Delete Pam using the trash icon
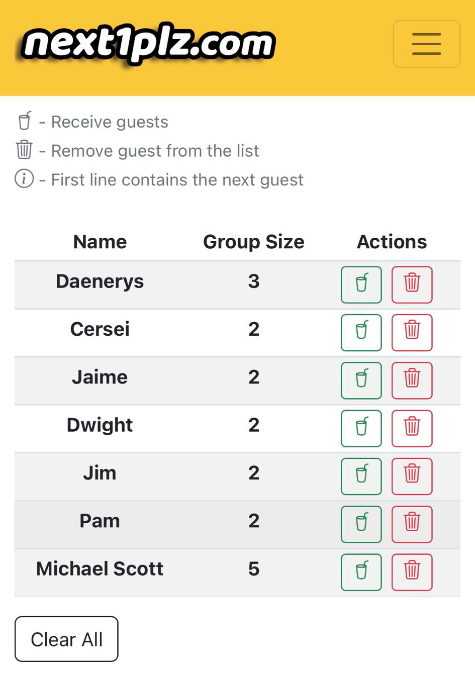Image resolution: width=475 pixels, height=674 pixels. 412,524
